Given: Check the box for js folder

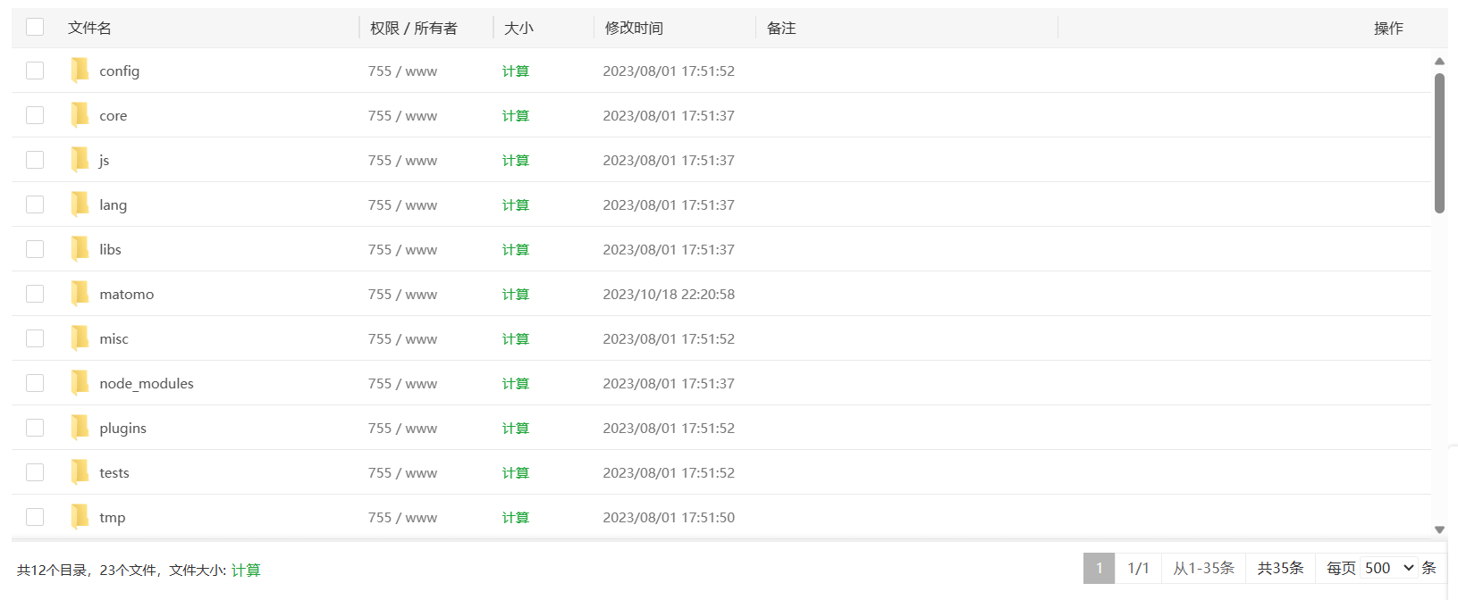Looking at the screenshot, I should (35, 160).
